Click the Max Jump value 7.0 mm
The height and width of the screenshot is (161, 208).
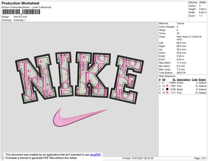point(181,69)
